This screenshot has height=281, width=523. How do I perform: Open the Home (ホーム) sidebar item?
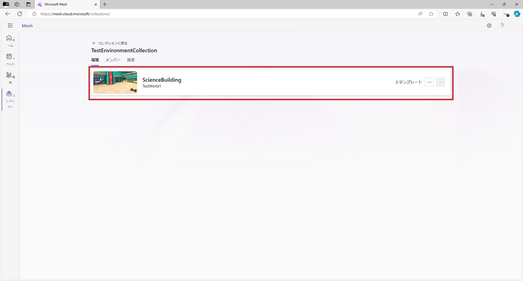pyautogui.click(x=10, y=41)
